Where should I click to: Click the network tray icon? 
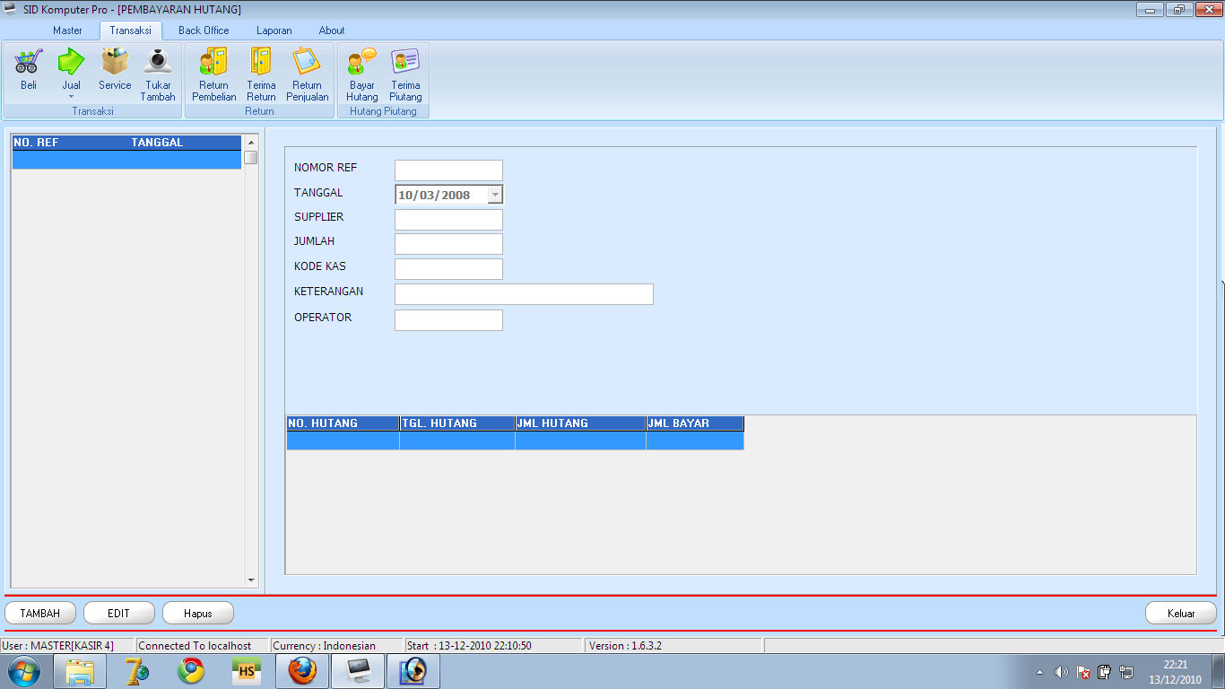point(1126,672)
